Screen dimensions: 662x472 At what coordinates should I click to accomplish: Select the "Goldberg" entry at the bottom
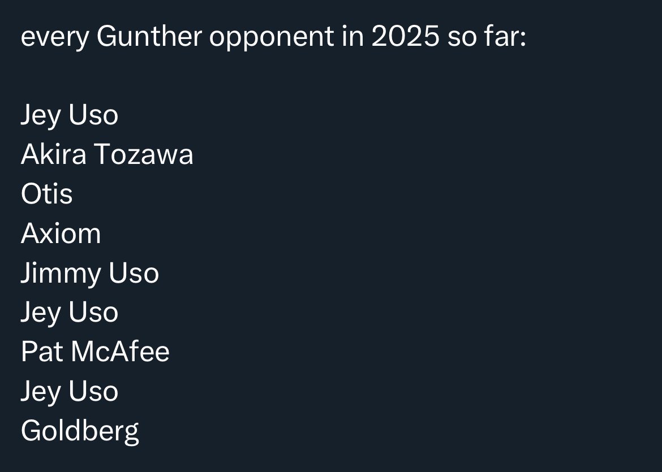[x=79, y=431]
